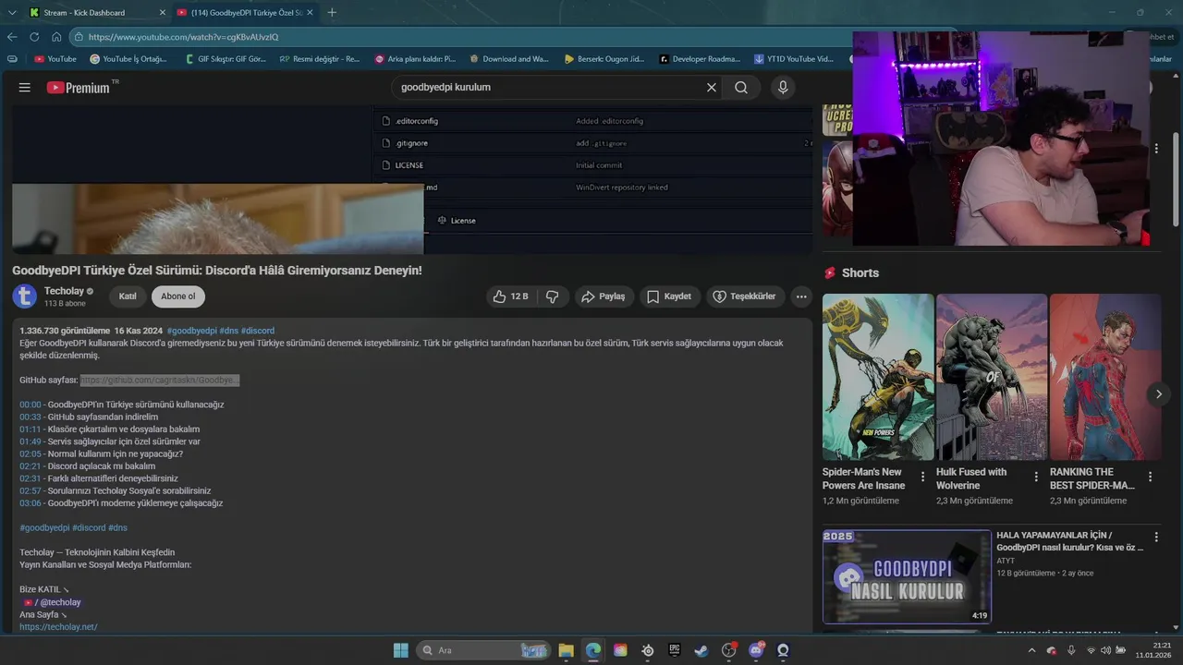Show next Shorts with the right chevron

1159,394
